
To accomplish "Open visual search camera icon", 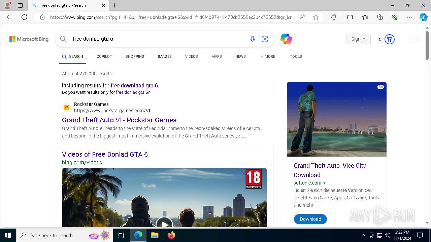I will pyautogui.click(x=265, y=39).
